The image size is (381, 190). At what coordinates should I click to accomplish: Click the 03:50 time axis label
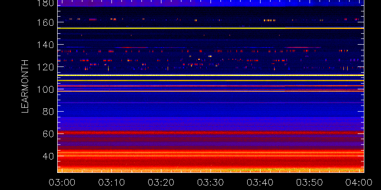click(x=310, y=182)
